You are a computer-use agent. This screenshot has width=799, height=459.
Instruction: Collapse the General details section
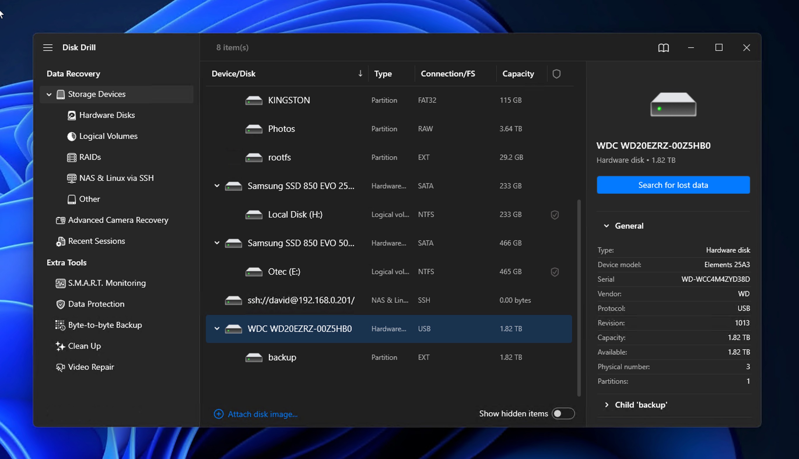tap(606, 226)
